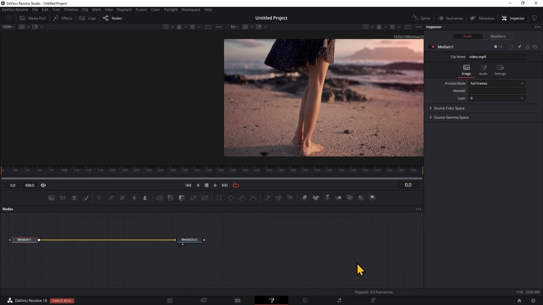The image size is (543, 305).
Task: Click the Audio tab in Inspector
Action: pyautogui.click(x=483, y=70)
